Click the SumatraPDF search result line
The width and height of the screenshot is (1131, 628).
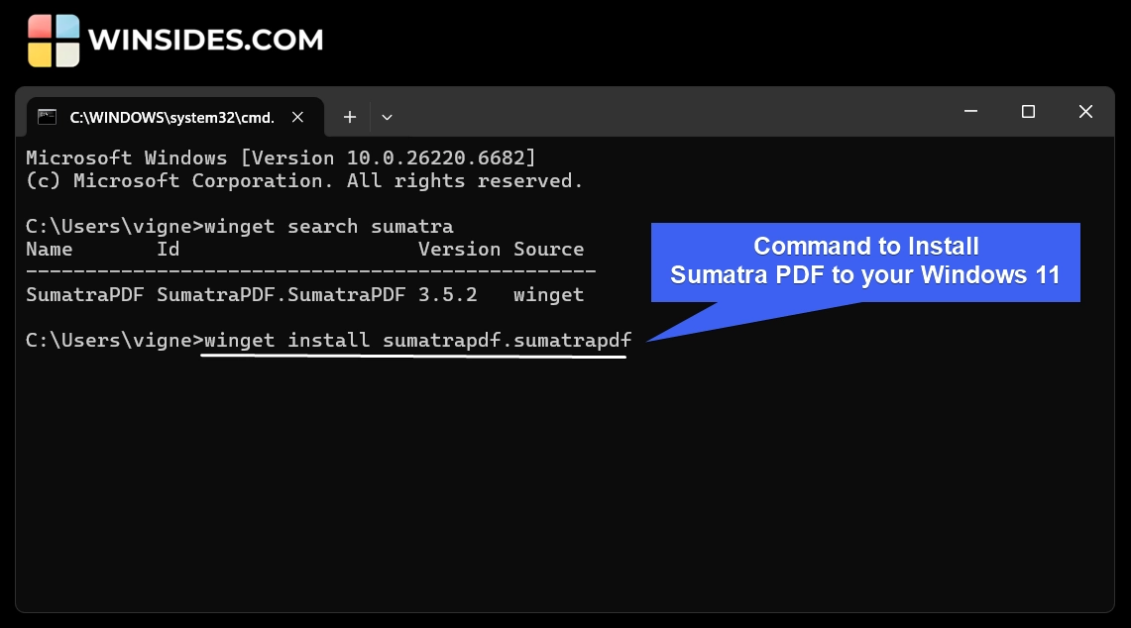point(297,294)
